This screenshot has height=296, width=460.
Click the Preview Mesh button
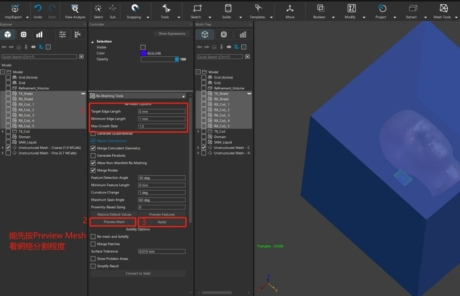click(114, 222)
